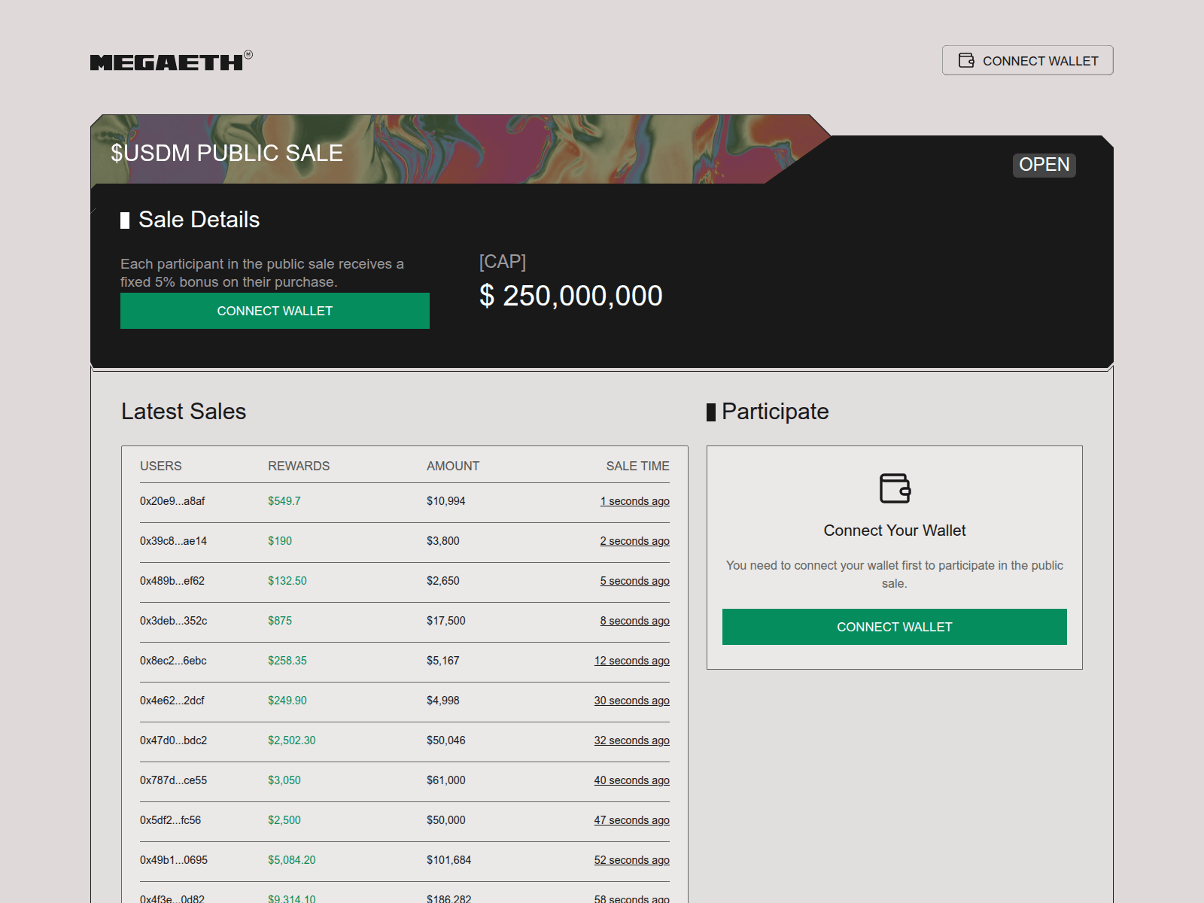
Task: Open the "2 seconds ago" sale link
Action: pyautogui.click(x=634, y=541)
